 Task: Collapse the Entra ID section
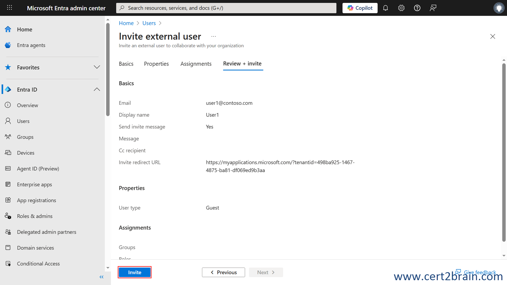(x=97, y=90)
